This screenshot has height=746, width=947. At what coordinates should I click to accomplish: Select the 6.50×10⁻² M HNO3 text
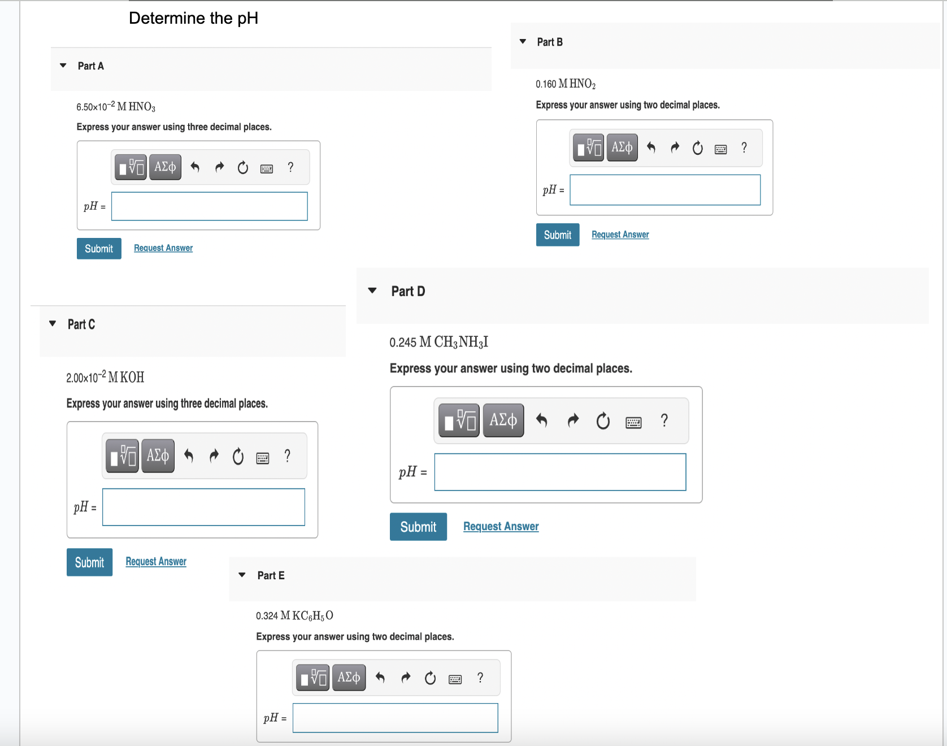116,106
